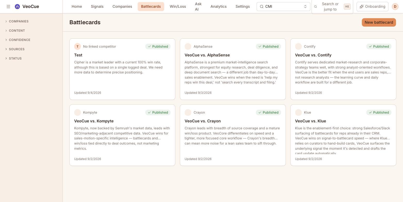The image size is (403, 202).
Task: Click the magnifier icon in Search or jump to
Action: click(315, 7)
